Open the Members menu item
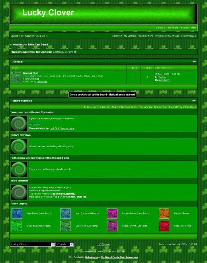Viewport: 207px width, 263px height. click(x=173, y=28)
